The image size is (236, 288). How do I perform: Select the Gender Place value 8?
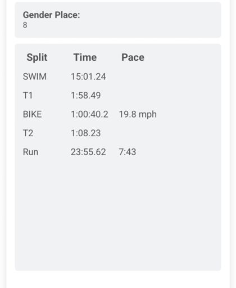tap(25, 25)
